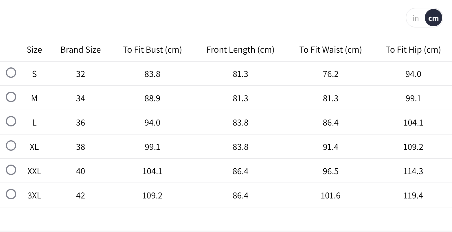Click the To Fit Hip (cm) header
452x232 pixels.
(413, 50)
